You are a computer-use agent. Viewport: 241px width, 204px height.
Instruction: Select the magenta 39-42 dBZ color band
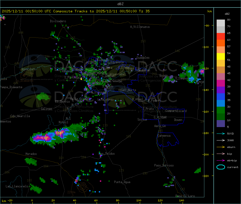(x=221, y=83)
